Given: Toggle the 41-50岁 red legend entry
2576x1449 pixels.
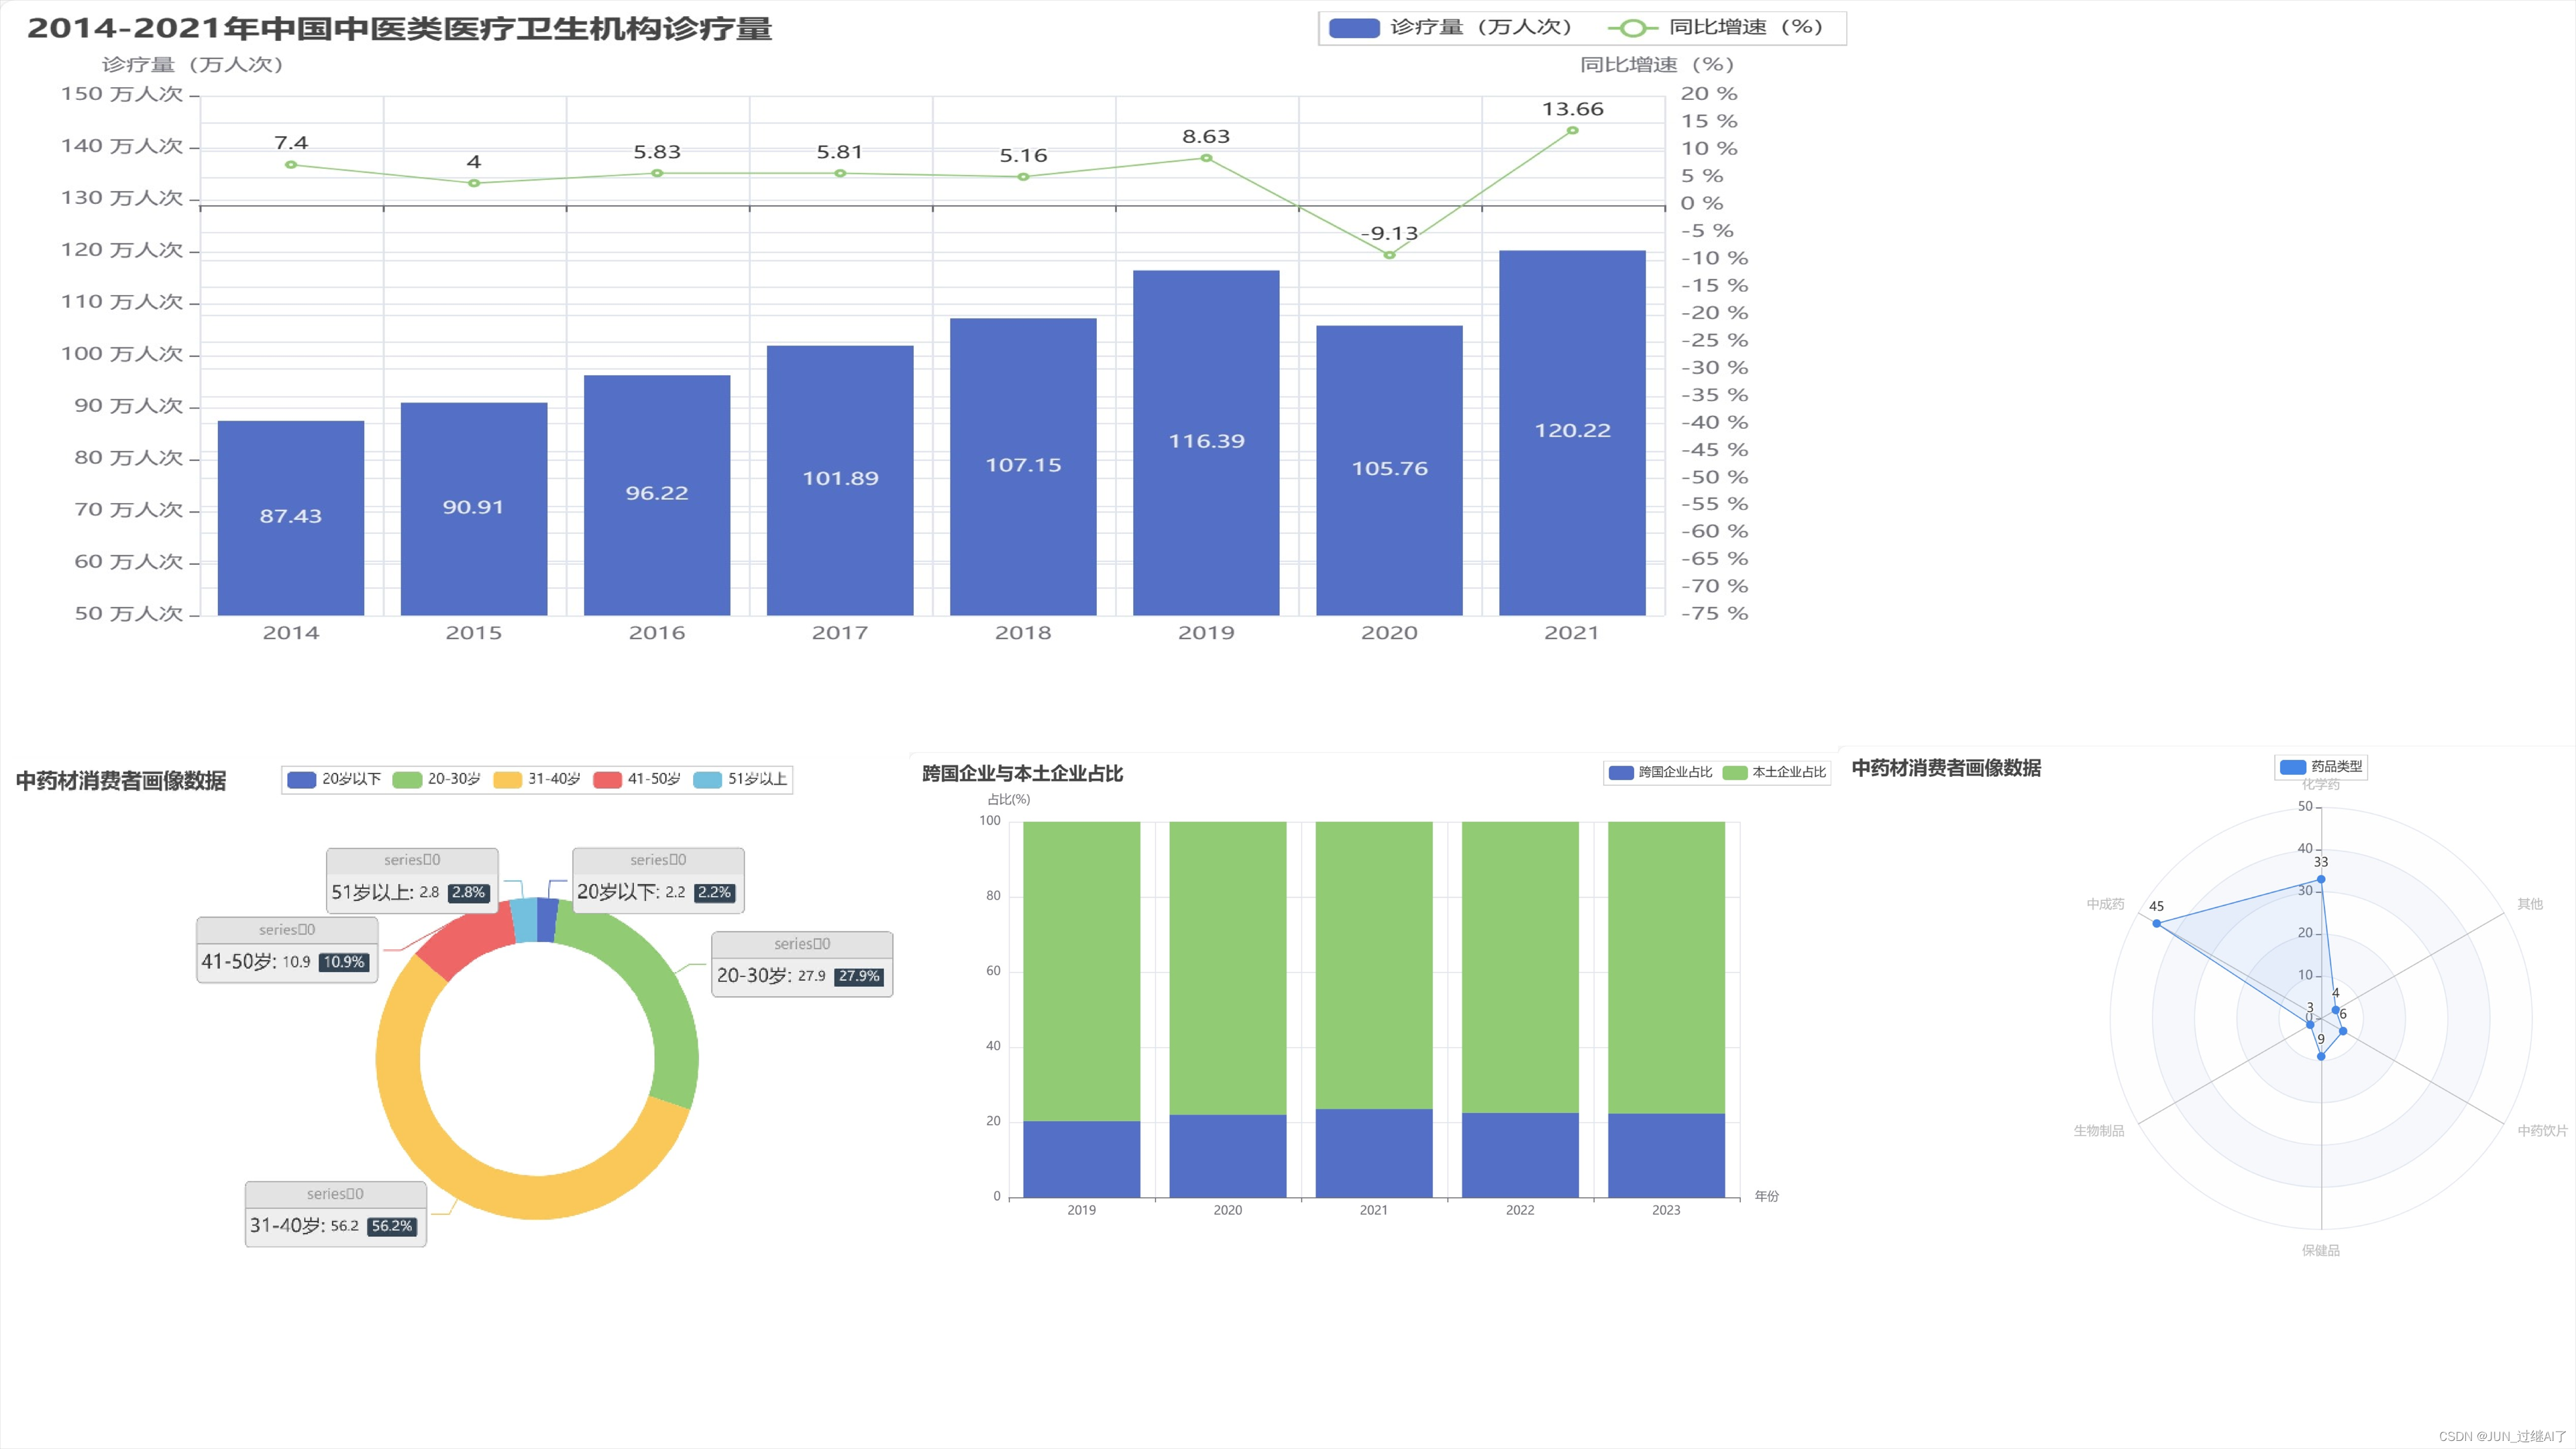Looking at the screenshot, I should pyautogui.click(x=607, y=780).
